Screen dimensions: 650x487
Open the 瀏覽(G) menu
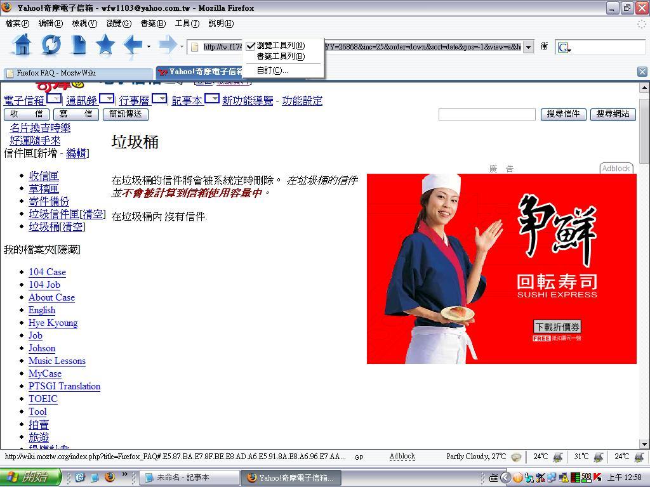(x=119, y=23)
